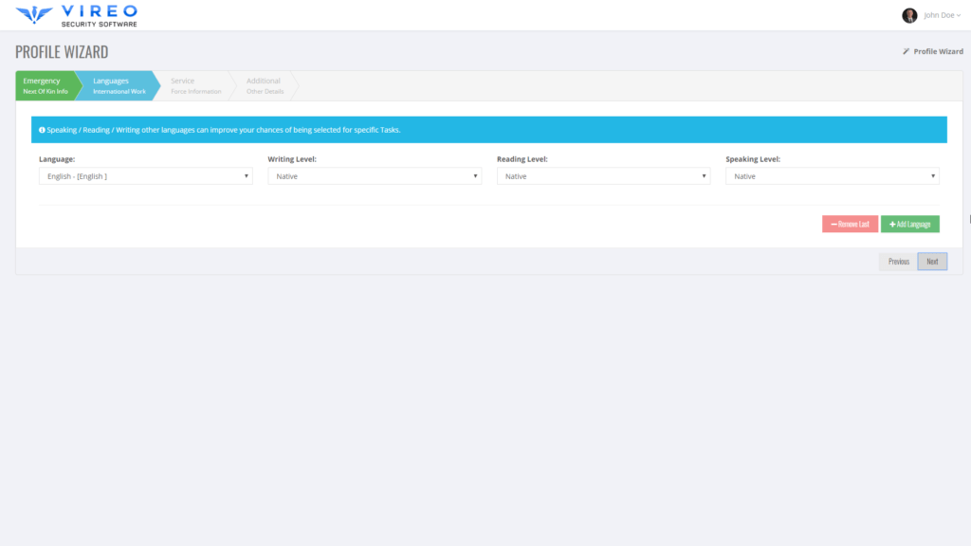Click the Next button
The width and height of the screenshot is (971, 546).
pyautogui.click(x=931, y=261)
